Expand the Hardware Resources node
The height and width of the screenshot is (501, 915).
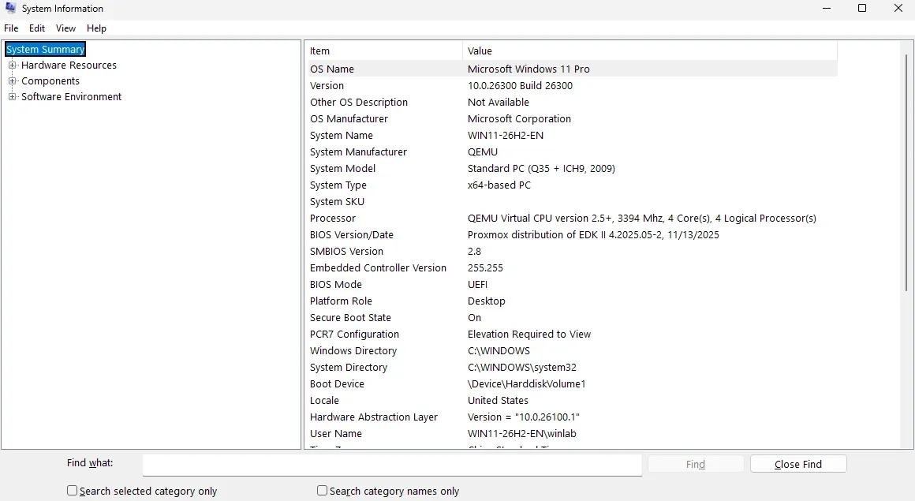coord(13,65)
